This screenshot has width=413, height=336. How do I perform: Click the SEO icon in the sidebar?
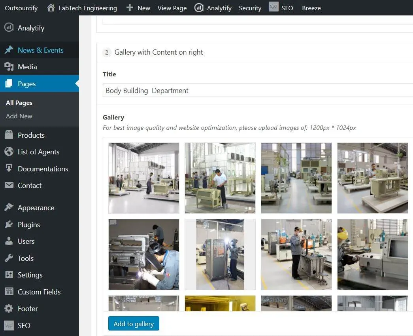pos(9,325)
